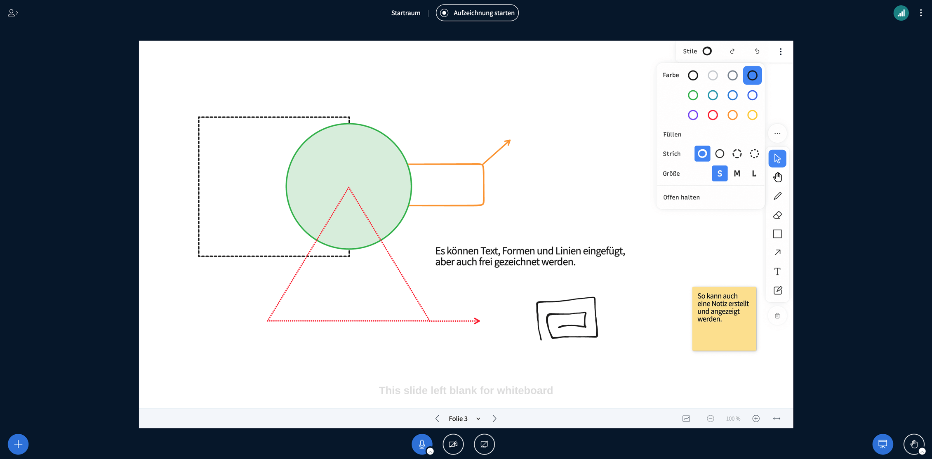Toggle camera on/off button
Viewport: 932px width, 459px height.
453,444
